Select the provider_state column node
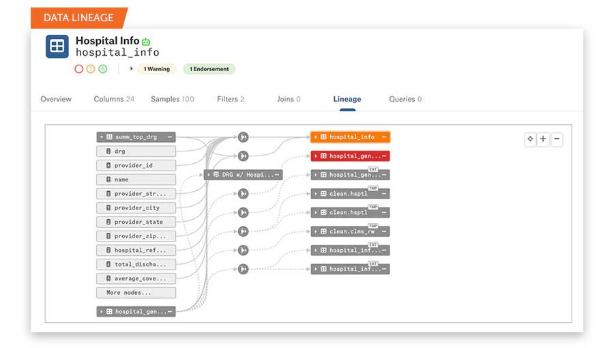Image resolution: width=614 pixels, height=348 pixels. (x=136, y=222)
